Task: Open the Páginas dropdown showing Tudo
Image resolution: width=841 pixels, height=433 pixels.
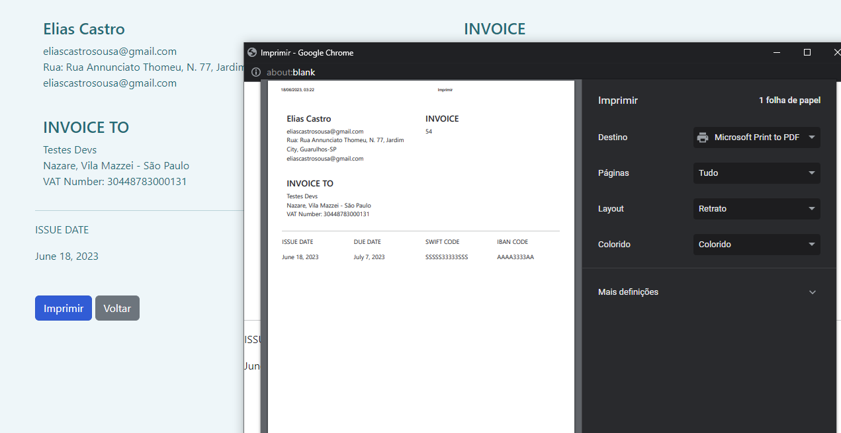Action: point(756,173)
